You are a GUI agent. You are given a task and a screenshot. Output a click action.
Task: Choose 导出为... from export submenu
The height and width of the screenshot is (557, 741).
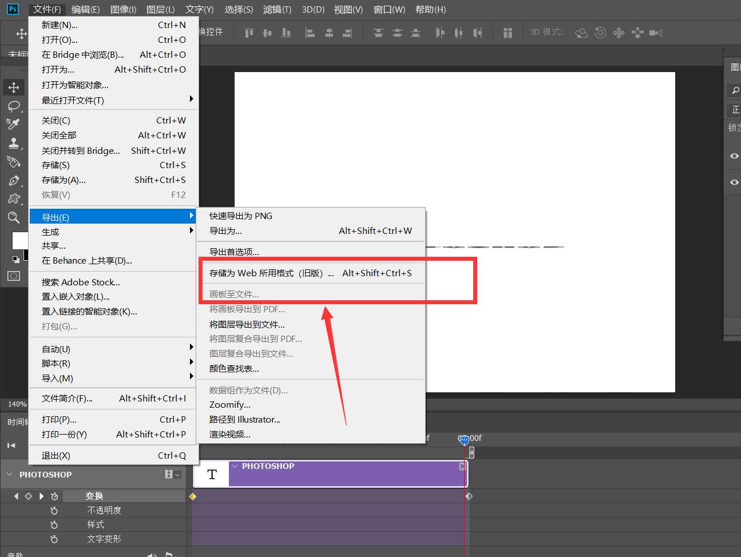point(310,231)
